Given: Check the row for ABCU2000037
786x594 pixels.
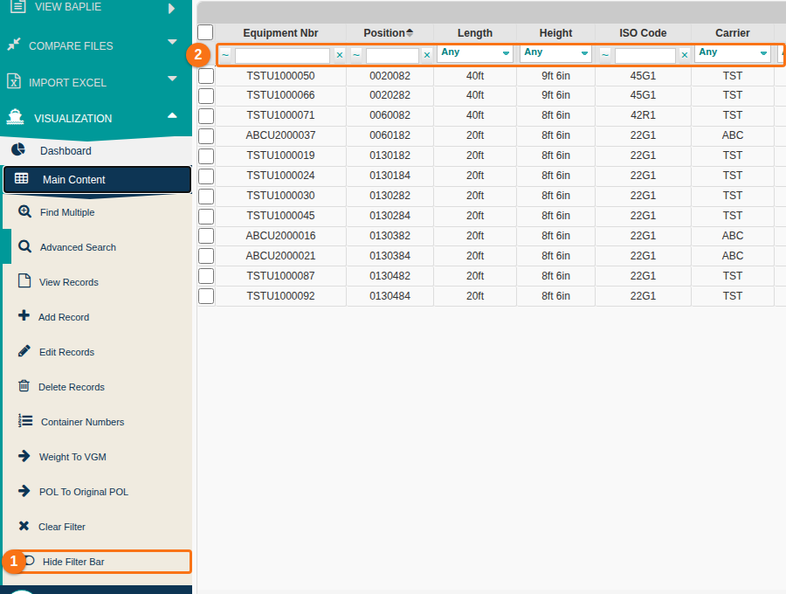Looking at the screenshot, I should 206,136.
